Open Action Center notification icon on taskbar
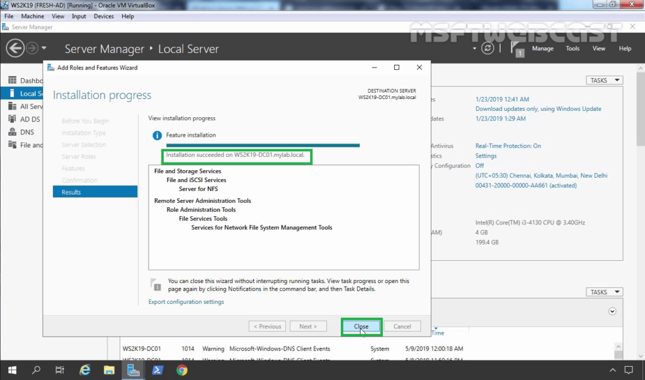Image resolution: width=645 pixels, height=380 pixels. click(x=629, y=370)
